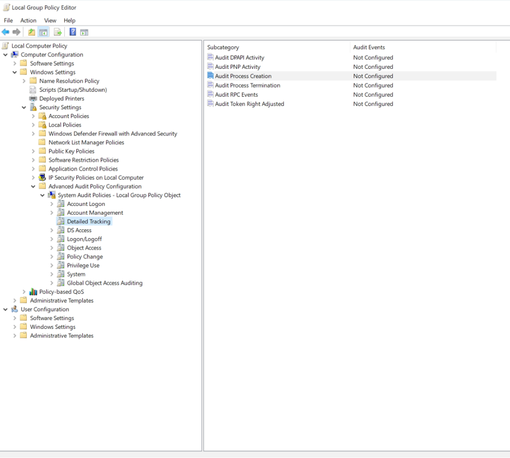The height and width of the screenshot is (458, 510).
Task: Click the Deployed Printers printer icon
Action: (x=33, y=98)
